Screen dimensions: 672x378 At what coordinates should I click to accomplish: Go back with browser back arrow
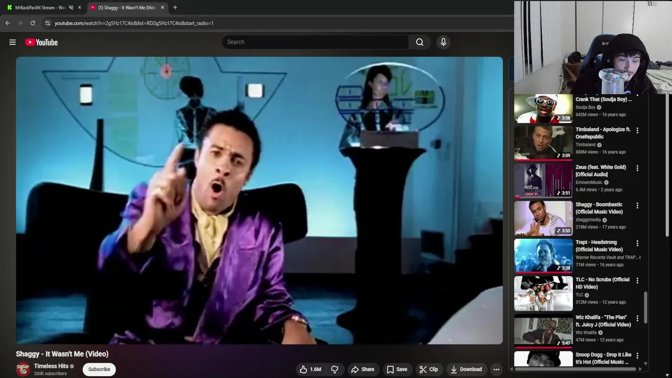[x=7, y=23]
